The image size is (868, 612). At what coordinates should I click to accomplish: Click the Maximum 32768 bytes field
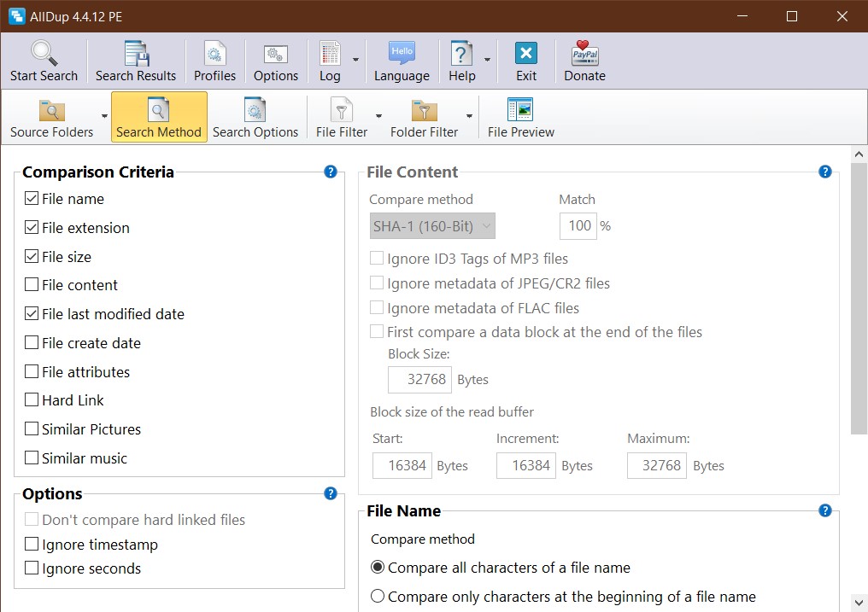point(657,465)
